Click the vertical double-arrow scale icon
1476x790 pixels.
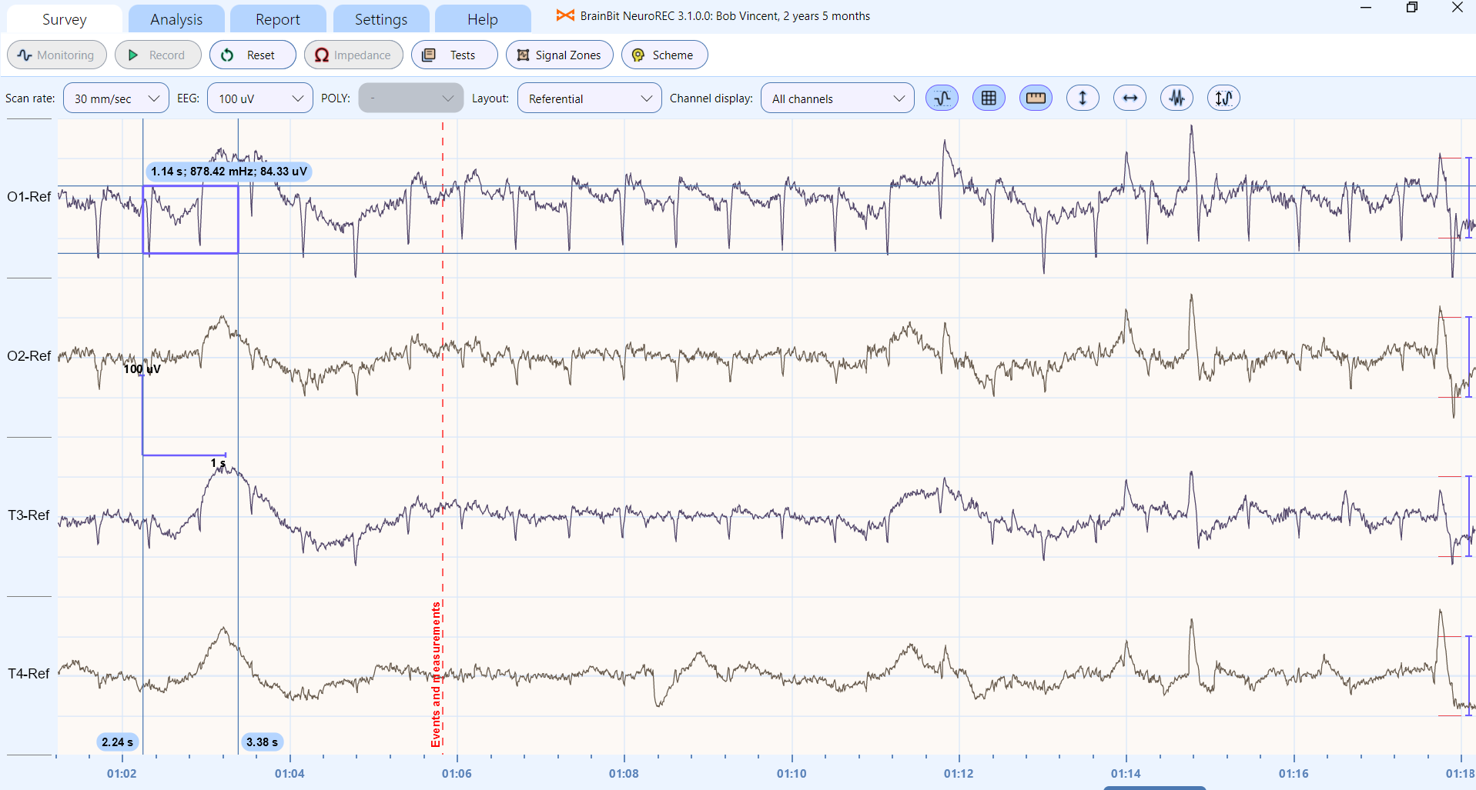(x=1083, y=98)
